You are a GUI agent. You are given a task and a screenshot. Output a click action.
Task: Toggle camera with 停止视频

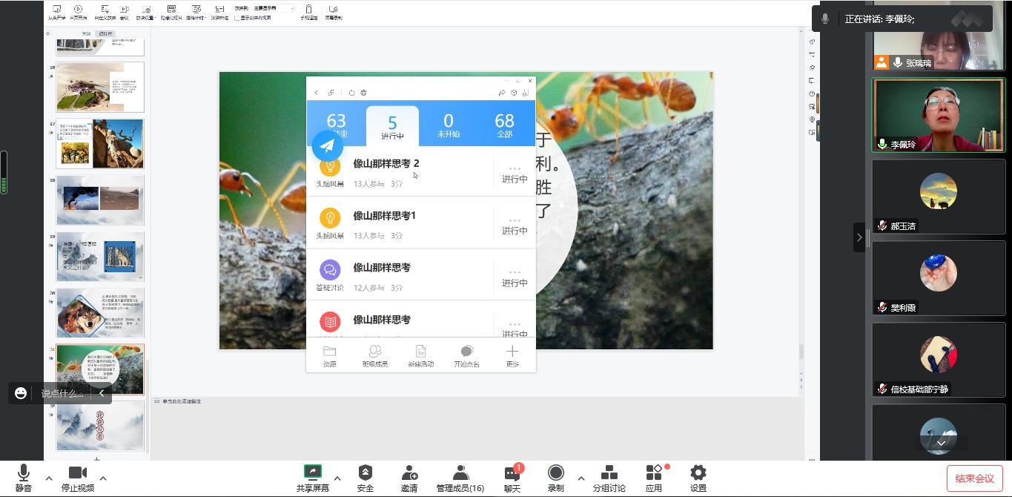[x=77, y=478]
